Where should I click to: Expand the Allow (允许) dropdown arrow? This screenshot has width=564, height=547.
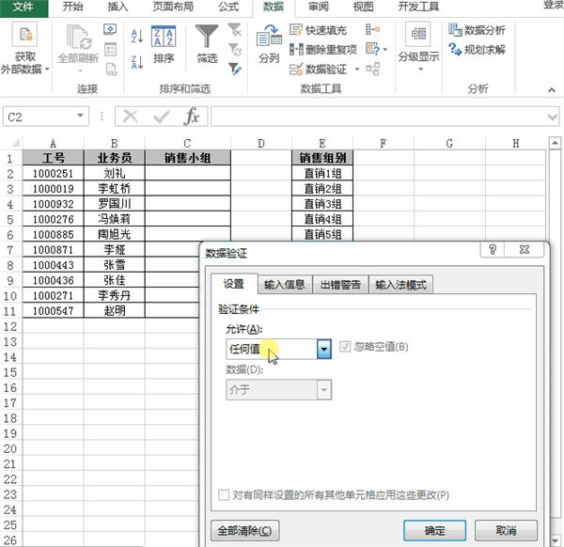tap(324, 349)
